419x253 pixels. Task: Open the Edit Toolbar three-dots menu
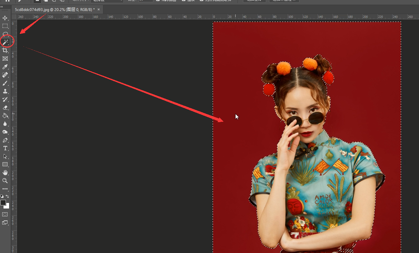[x=5, y=189]
